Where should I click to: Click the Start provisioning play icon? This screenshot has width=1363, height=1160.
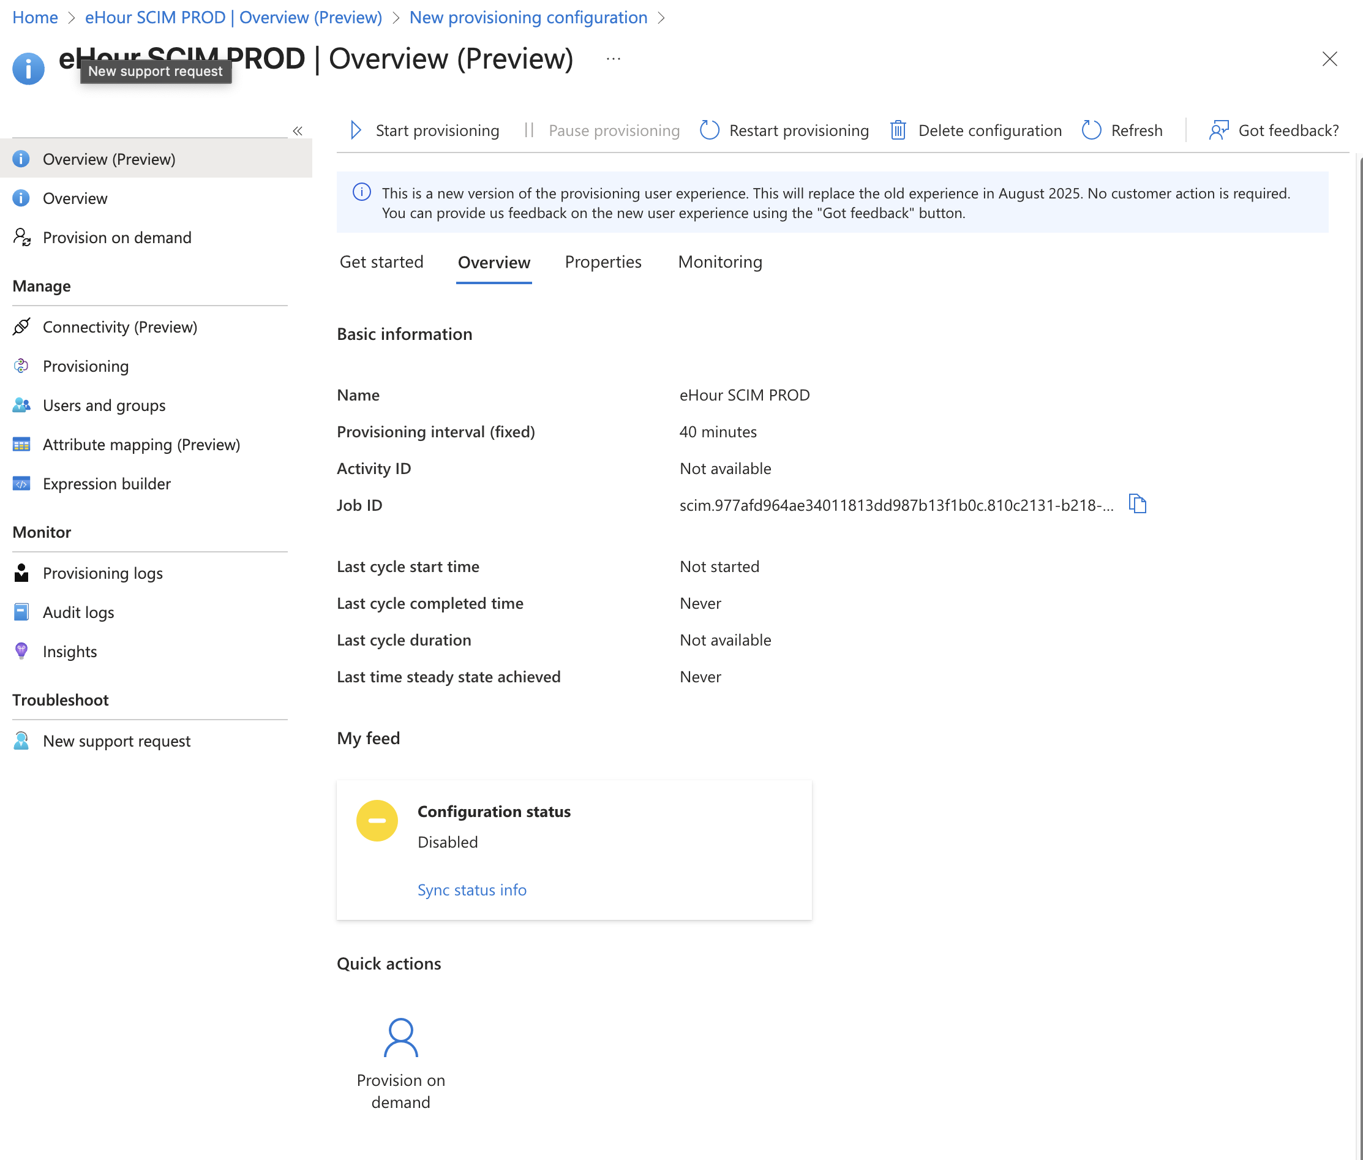pos(356,130)
